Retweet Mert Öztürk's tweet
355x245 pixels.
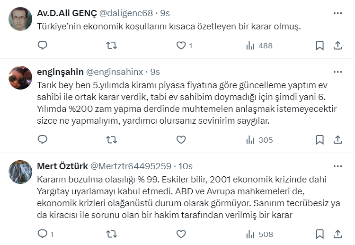point(111,234)
